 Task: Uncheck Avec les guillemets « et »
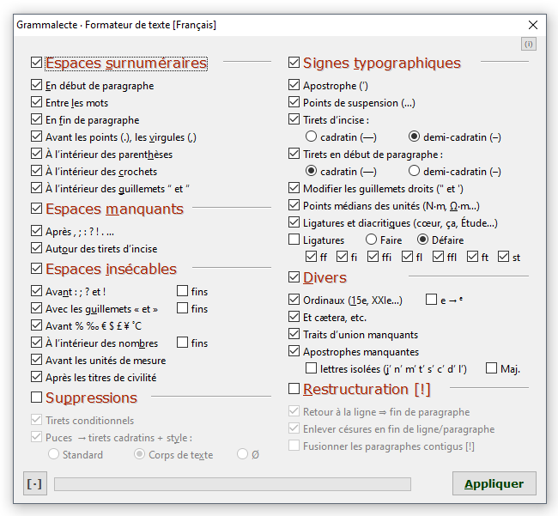coord(36,308)
